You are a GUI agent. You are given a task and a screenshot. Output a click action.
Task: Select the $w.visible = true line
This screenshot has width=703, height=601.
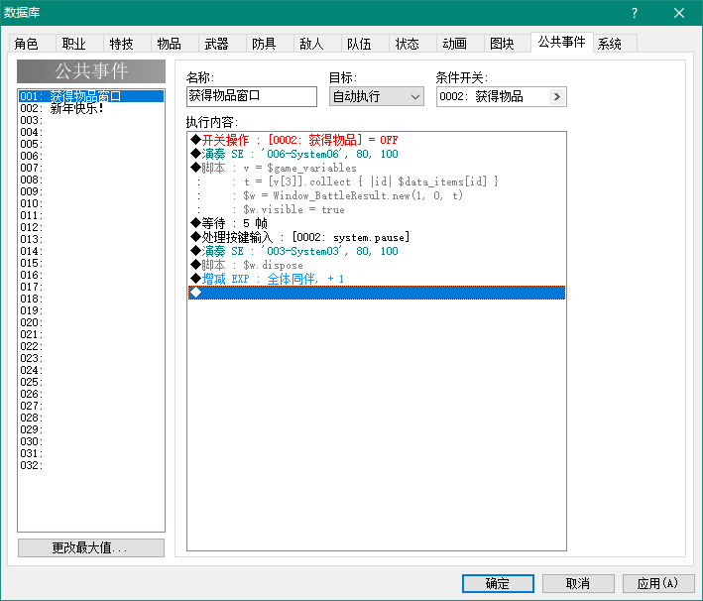[377, 209]
